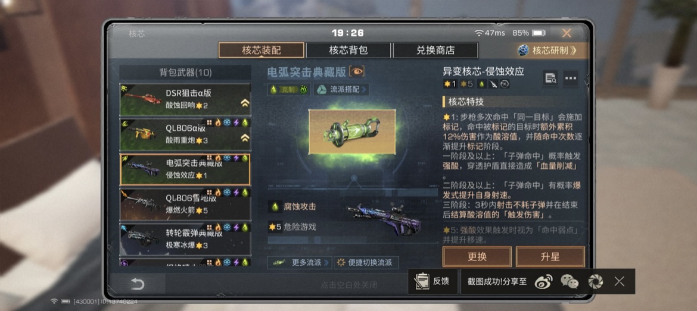Open 流派搭配 chevron link
This screenshot has width=697, height=311.
(341, 90)
